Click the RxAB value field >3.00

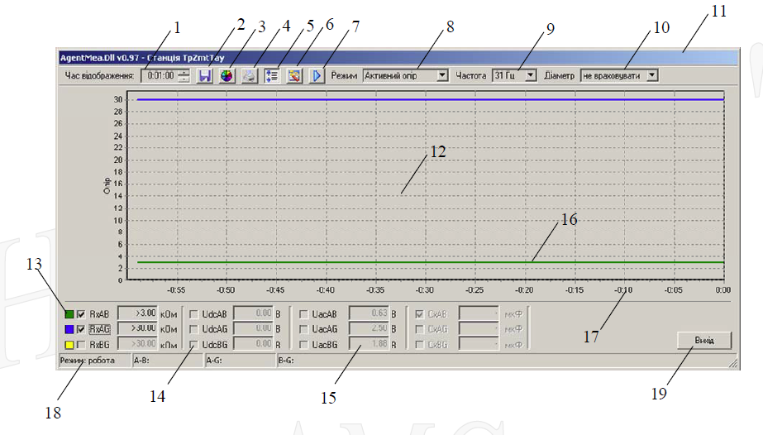[x=138, y=313]
